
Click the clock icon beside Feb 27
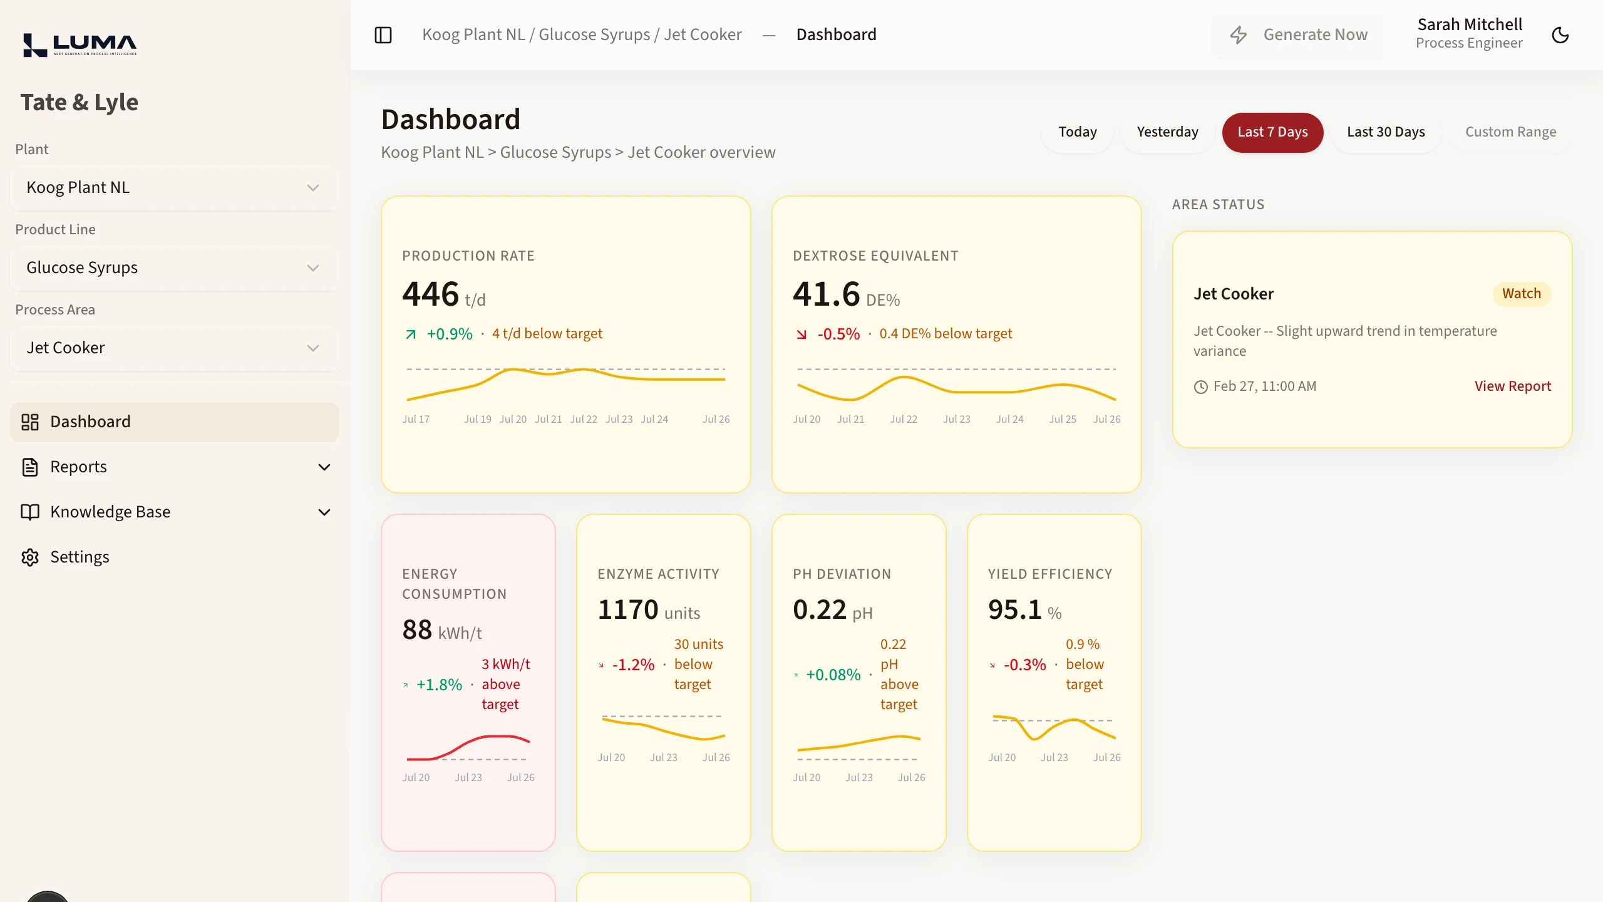(x=1200, y=387)
